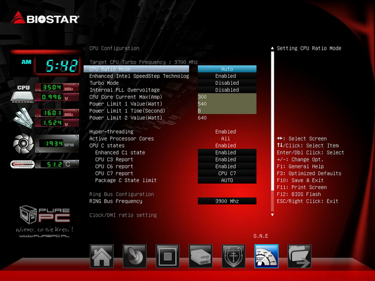Select the Enhanced C1 state row

coord(120,152)
